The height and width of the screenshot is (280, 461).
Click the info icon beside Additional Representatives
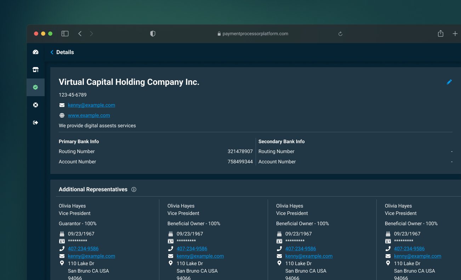(x=134, y=189)
